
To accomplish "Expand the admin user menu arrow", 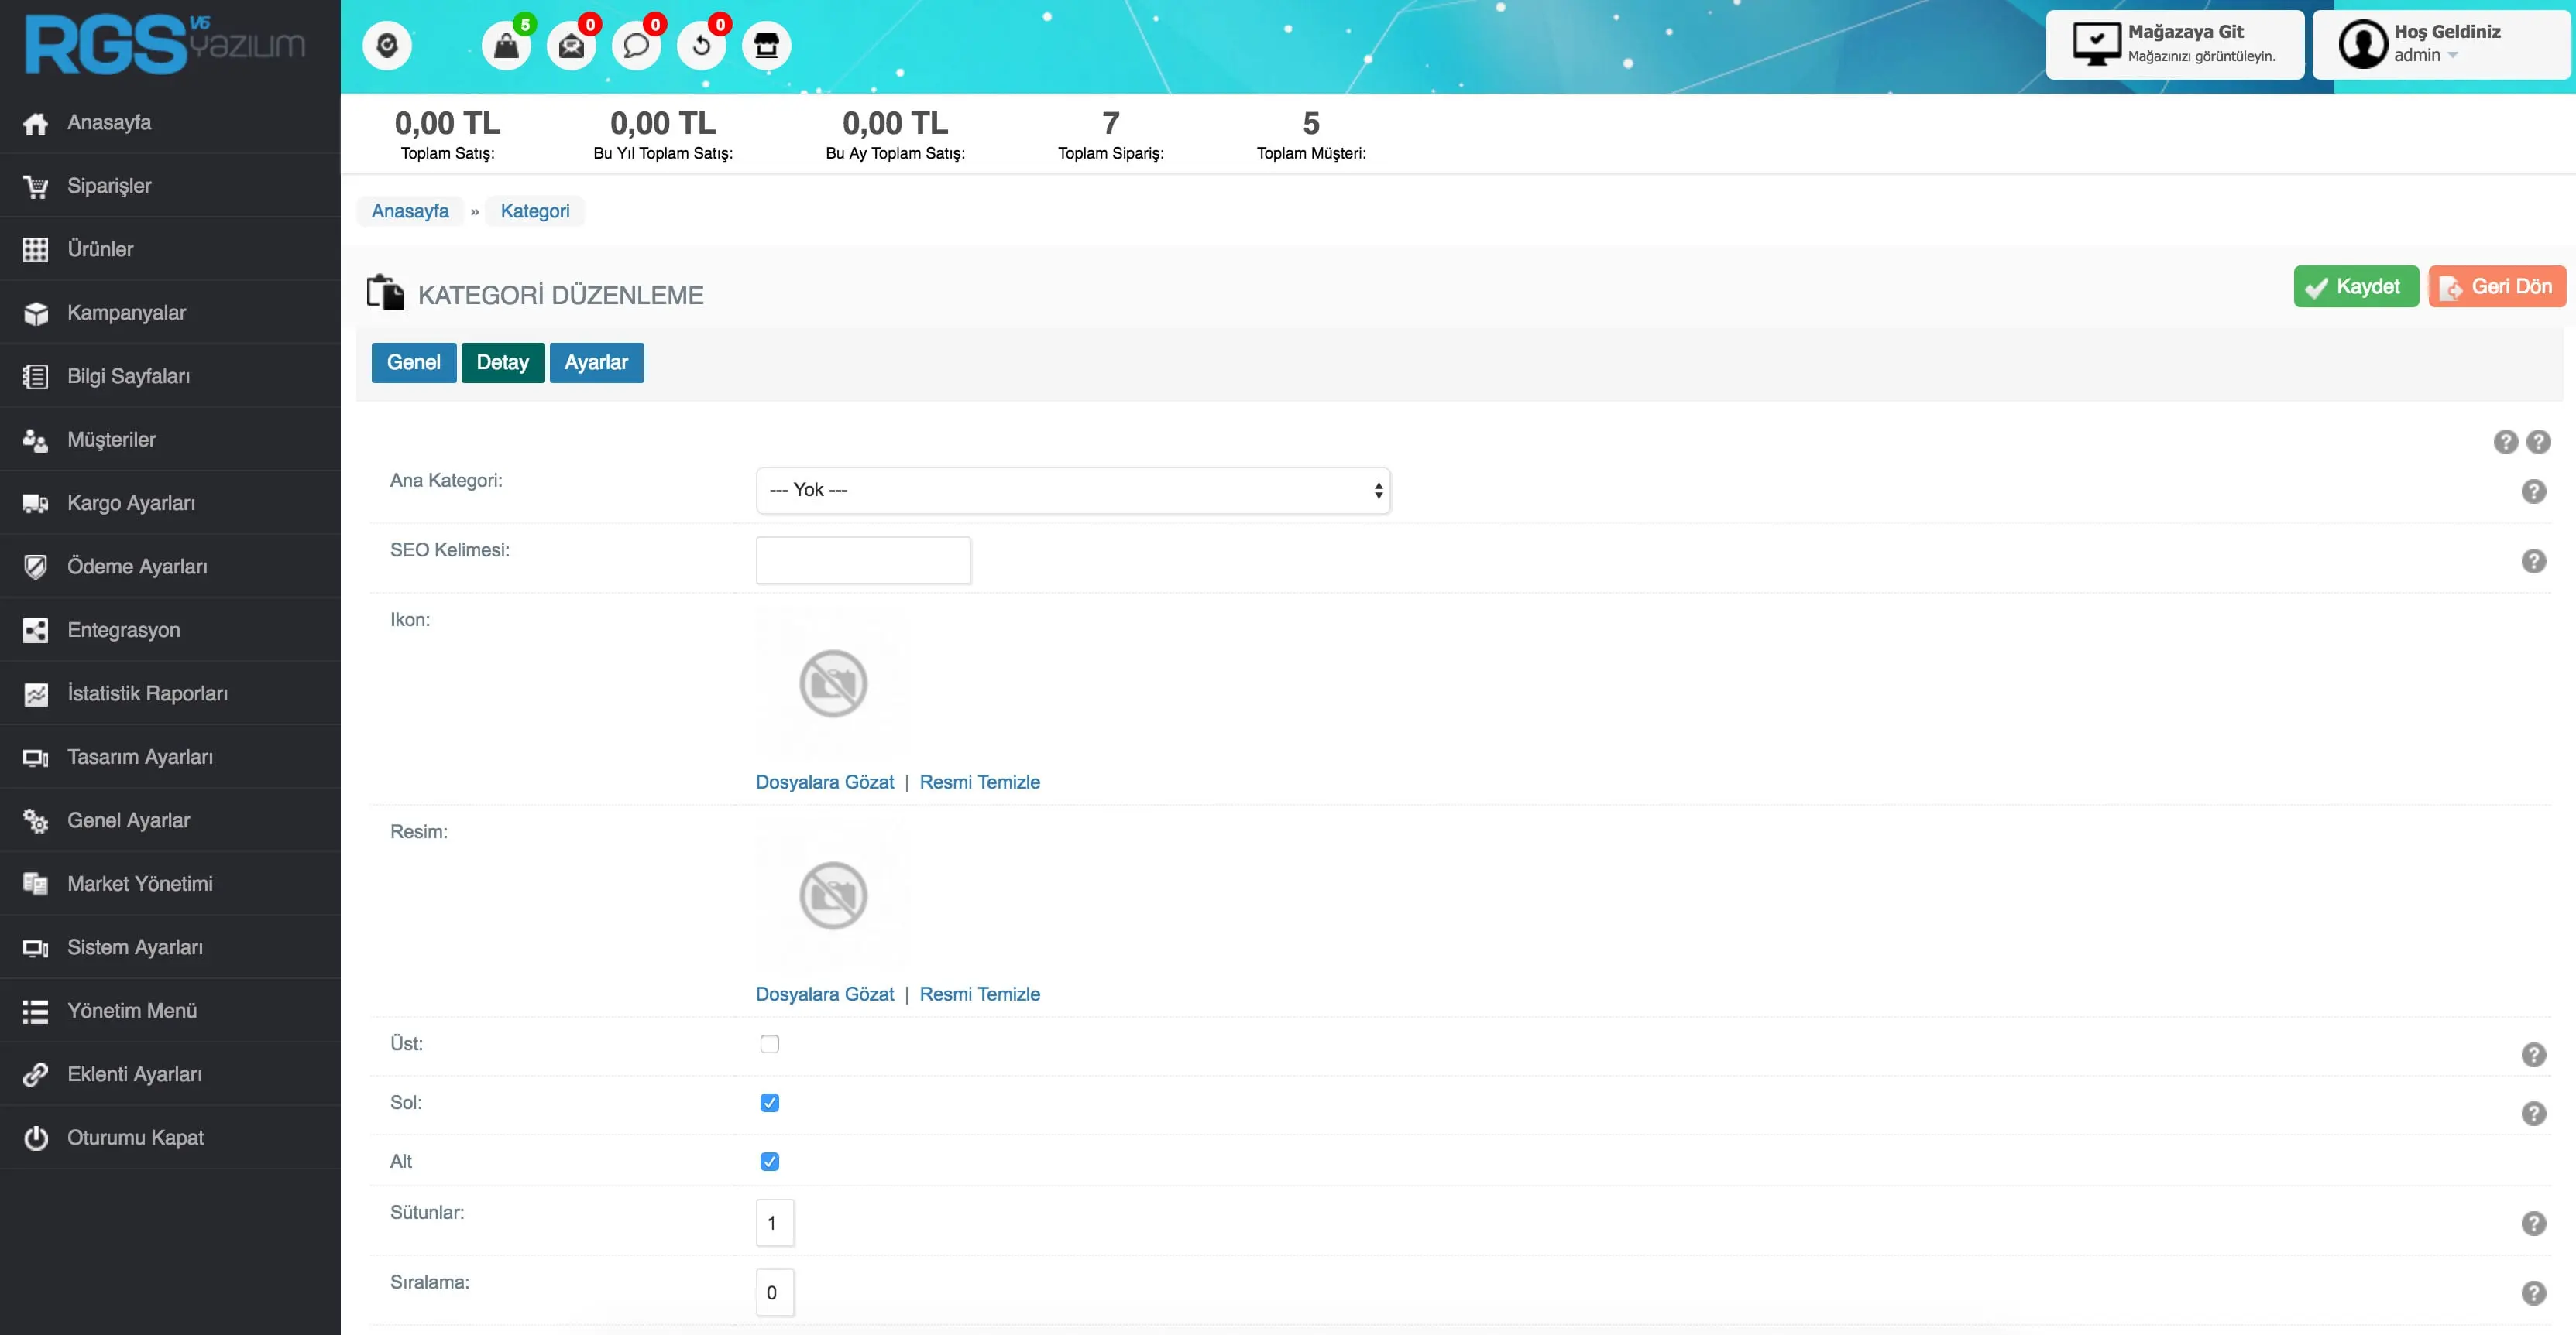I will [x=2453, y=56].
